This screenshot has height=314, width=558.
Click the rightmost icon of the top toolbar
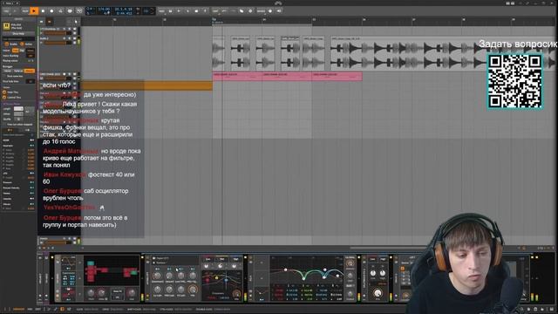click(279, 11)
